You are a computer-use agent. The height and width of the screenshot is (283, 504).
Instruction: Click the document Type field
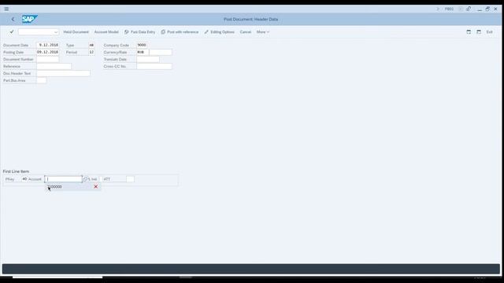click(91, 46)
